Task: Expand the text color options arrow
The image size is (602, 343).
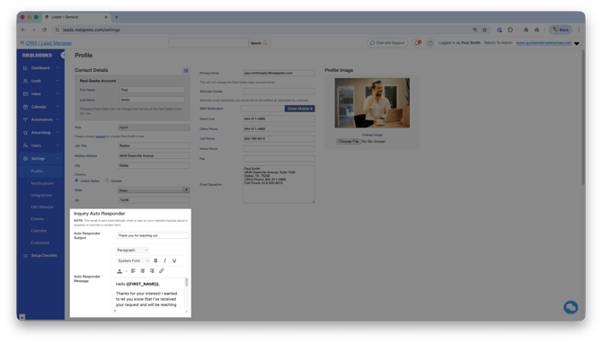Action: pyautogui.click(x=126, y=271)
